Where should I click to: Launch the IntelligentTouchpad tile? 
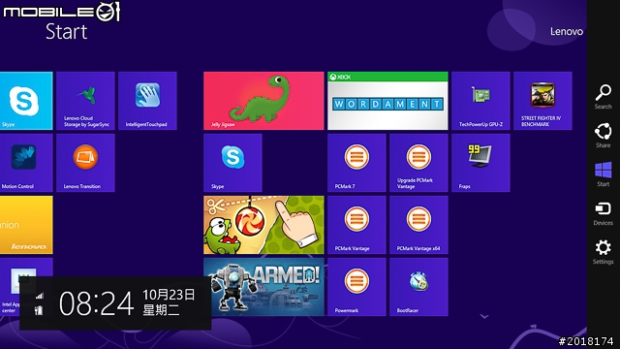[x=147, y=101]
